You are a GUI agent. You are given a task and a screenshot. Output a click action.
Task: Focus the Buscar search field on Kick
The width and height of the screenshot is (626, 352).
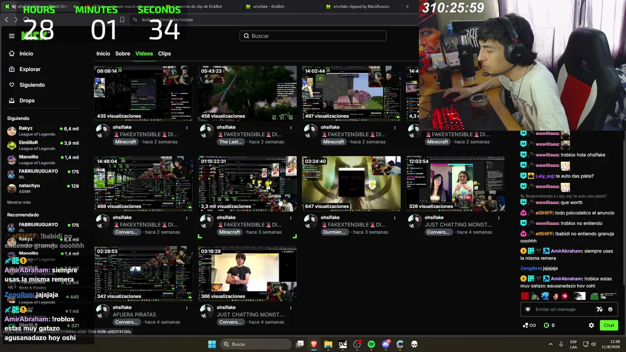click(x=313, y=36)
